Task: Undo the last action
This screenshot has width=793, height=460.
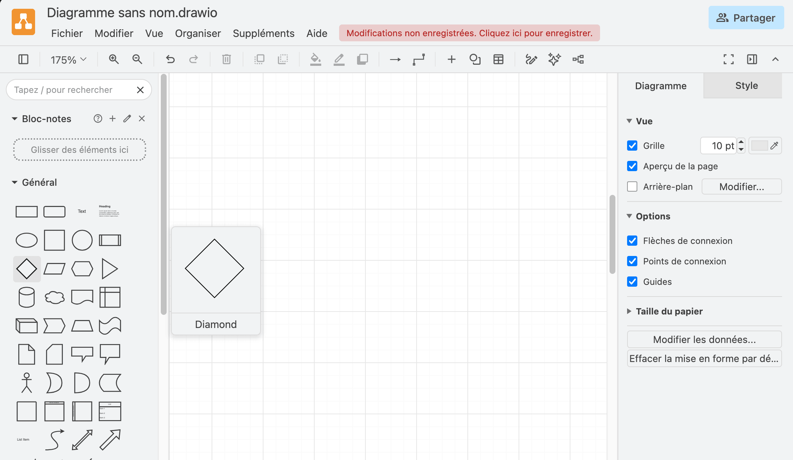Action: (170, 59)
